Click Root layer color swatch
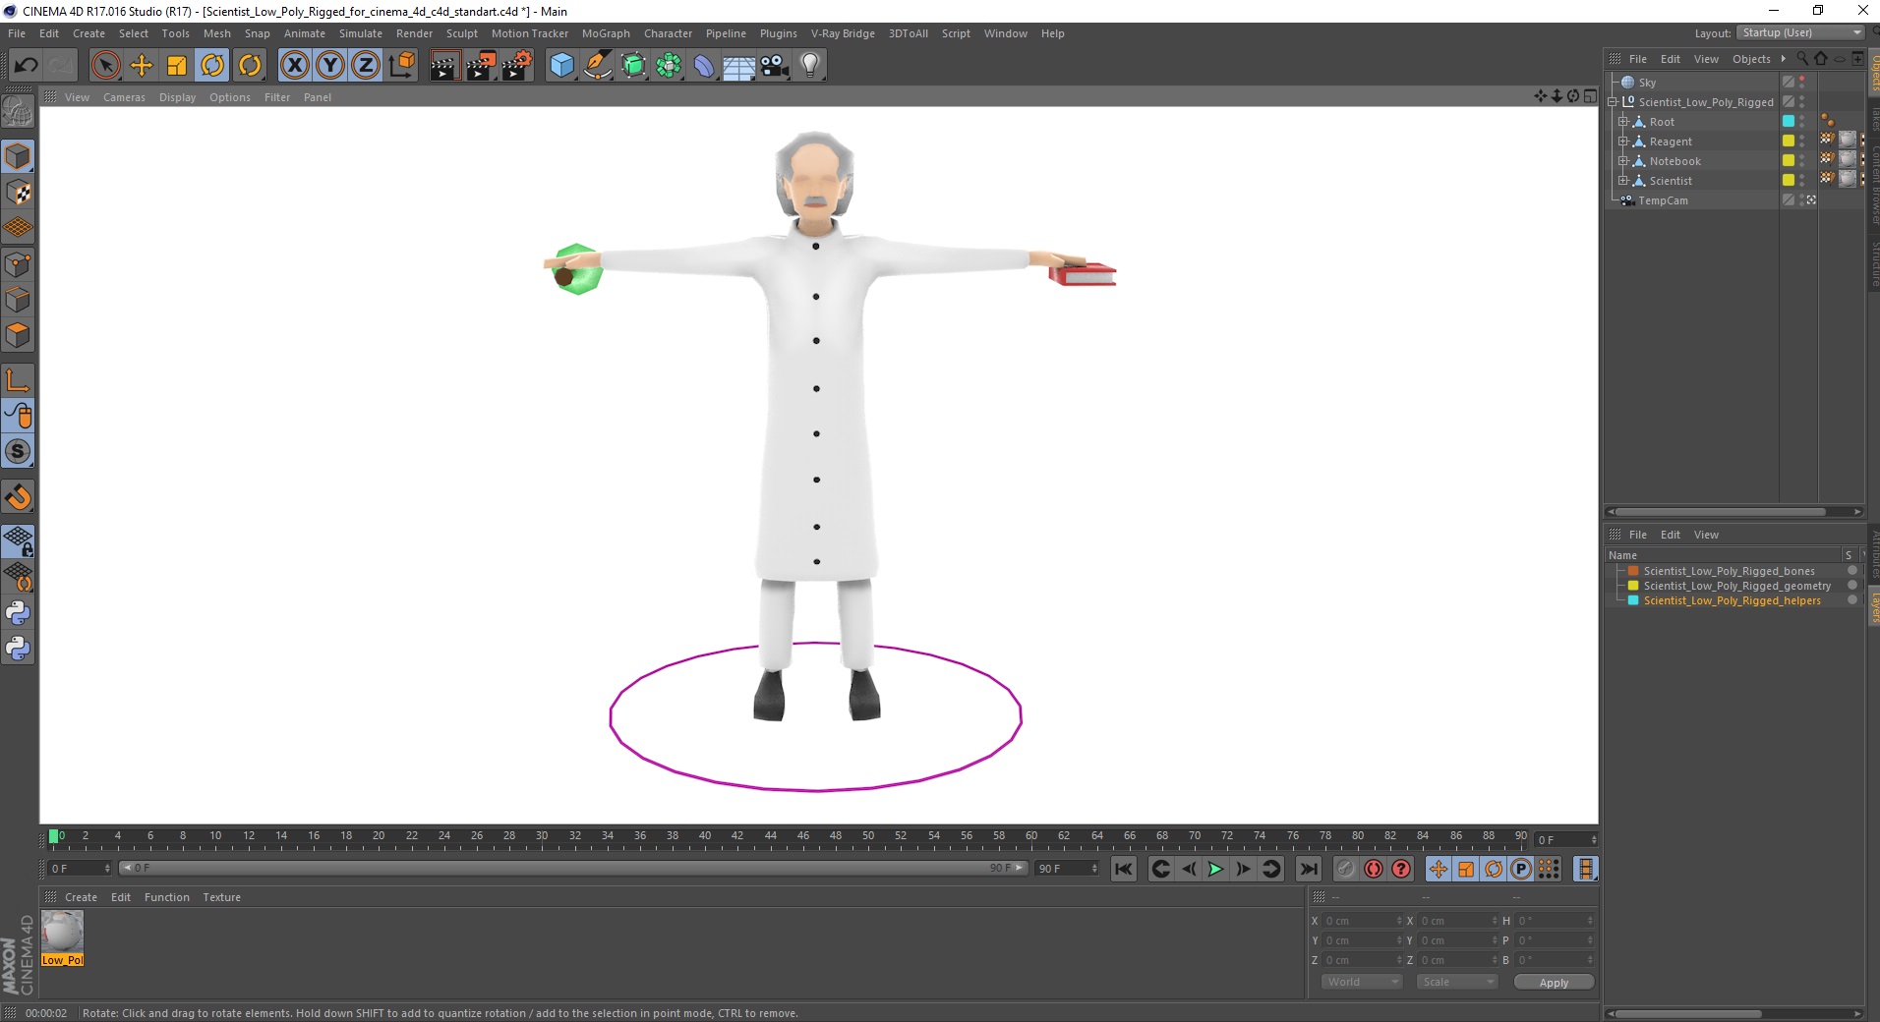 1789,122
